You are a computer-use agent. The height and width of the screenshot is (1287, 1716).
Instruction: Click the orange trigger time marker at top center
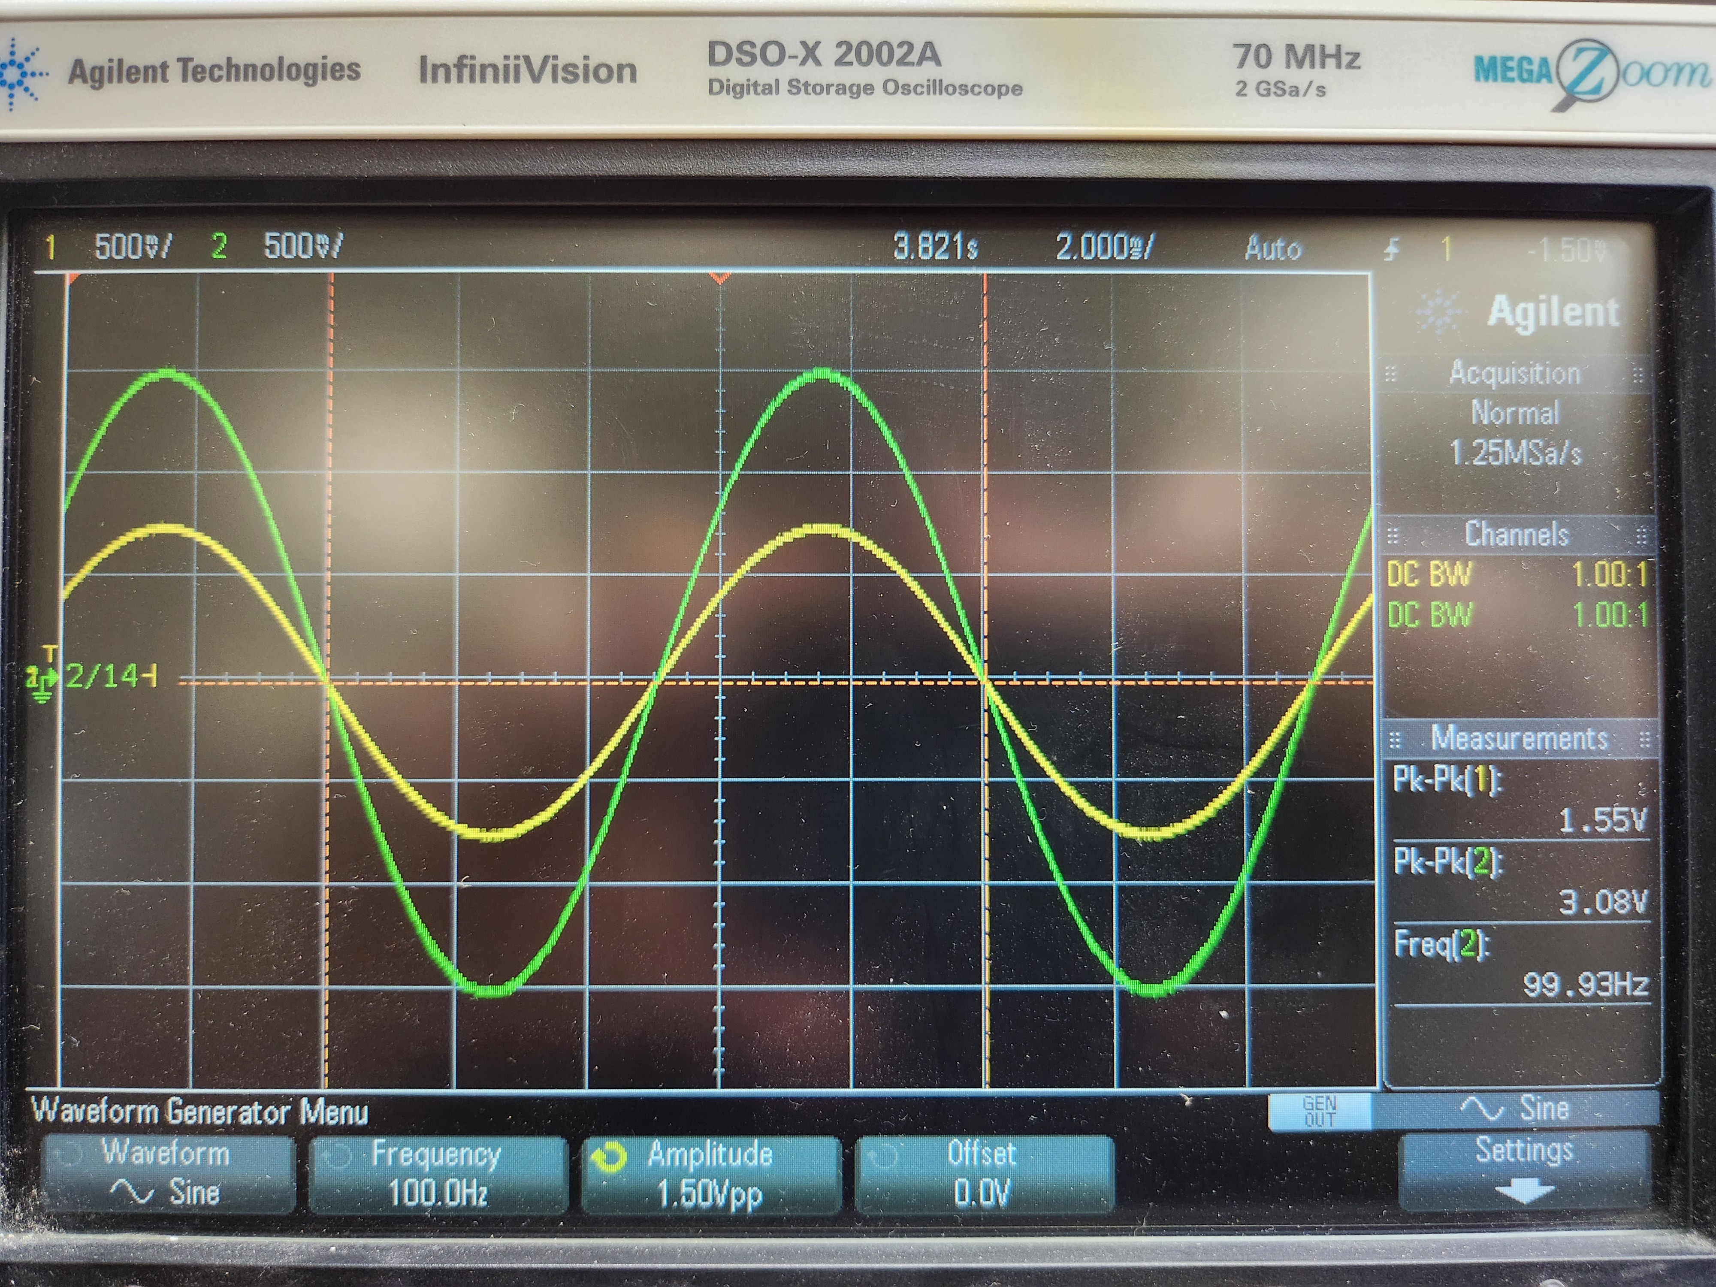[x=721, y=278]
